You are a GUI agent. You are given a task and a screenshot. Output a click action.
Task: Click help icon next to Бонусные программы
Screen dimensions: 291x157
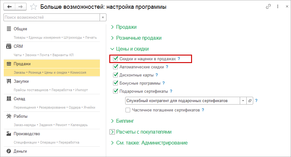pyautogui.click(x=163, y=83)
